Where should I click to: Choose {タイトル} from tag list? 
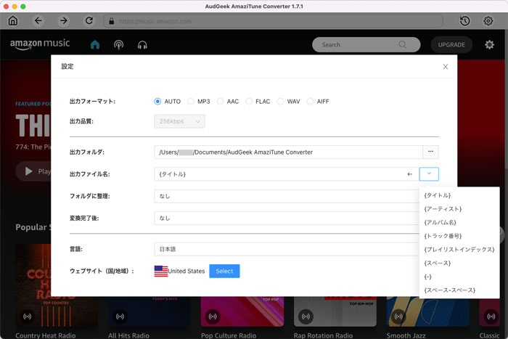[459, 195]
